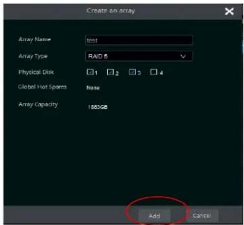The image size is (244, 225).
Task: Click the Global Hot Spares label
Action: click(x=42, y=87)
